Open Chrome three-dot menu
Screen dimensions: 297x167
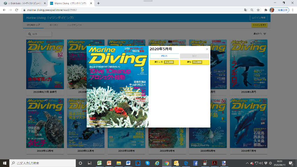pos(293,10)
